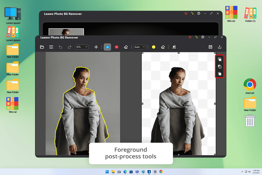This screenshot has width=262, height=175.
Task: Undo the last edit
Action: click(60, 47)
